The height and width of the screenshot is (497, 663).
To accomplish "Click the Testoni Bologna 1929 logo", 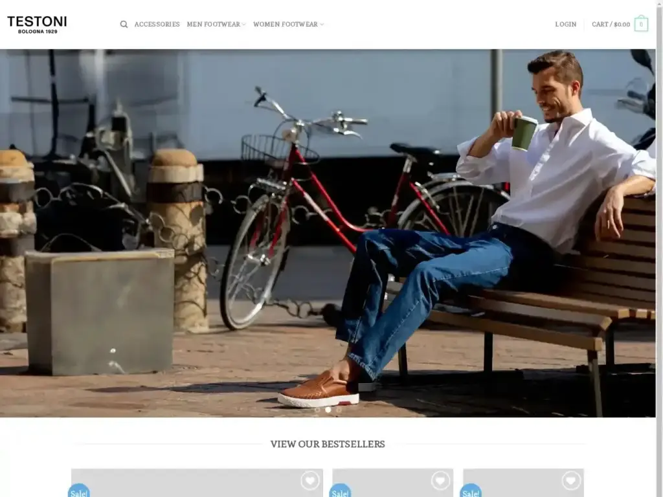I will point(37,25).
